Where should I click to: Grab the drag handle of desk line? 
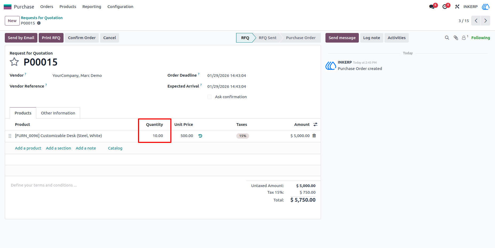point(10,136)
